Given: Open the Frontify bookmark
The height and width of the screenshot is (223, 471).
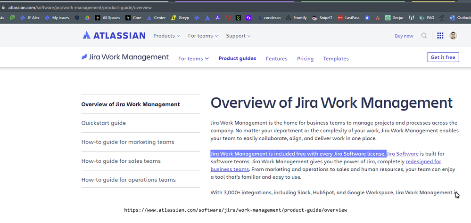Looking at the screenshot, I should click(x=296, y=18).
